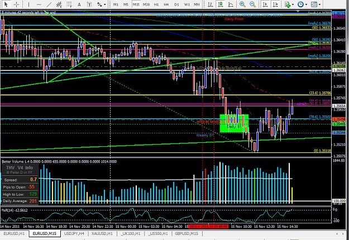Click the periods clock icon
The width and height of the screenshot is (349, 240).
[300, 4]
